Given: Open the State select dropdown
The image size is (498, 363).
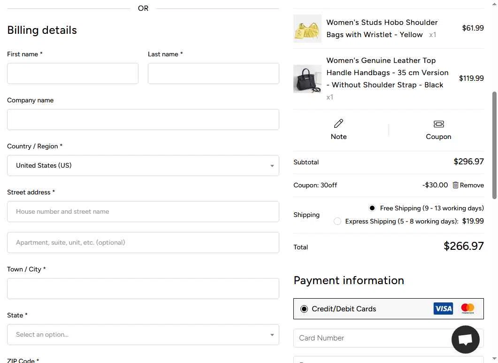Looking at the screenshot, I should [x=143, y=335].
